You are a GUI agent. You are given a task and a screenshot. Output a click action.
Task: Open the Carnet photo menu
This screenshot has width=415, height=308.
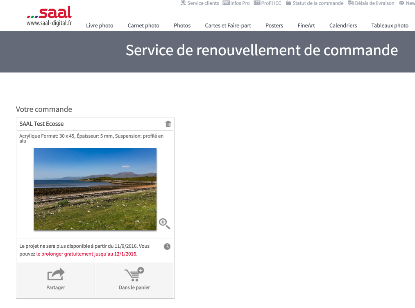click(x=143, y=26)
